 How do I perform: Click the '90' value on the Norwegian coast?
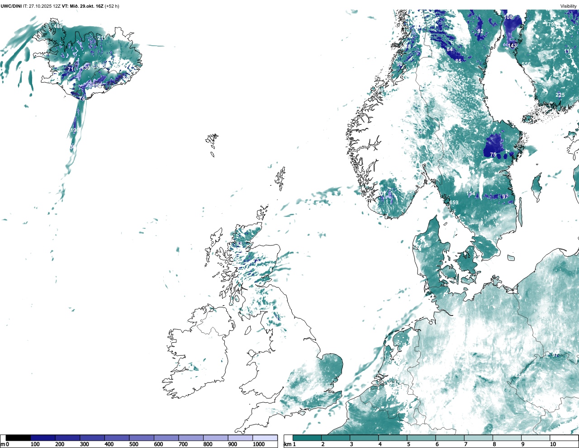[x=399, y=65]
